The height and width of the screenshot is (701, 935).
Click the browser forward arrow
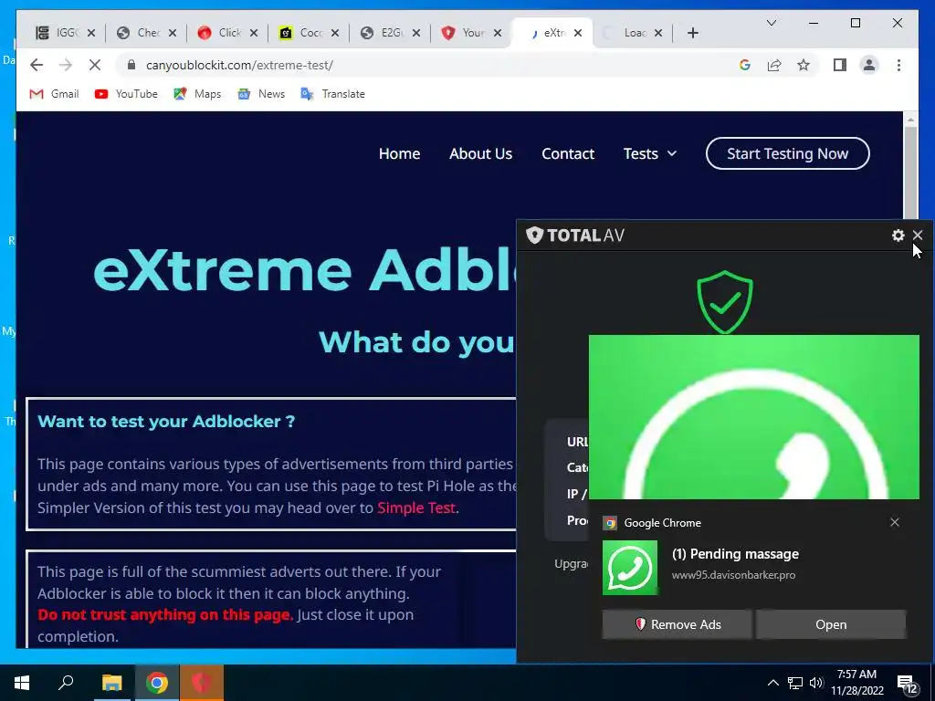click(66, 65)
